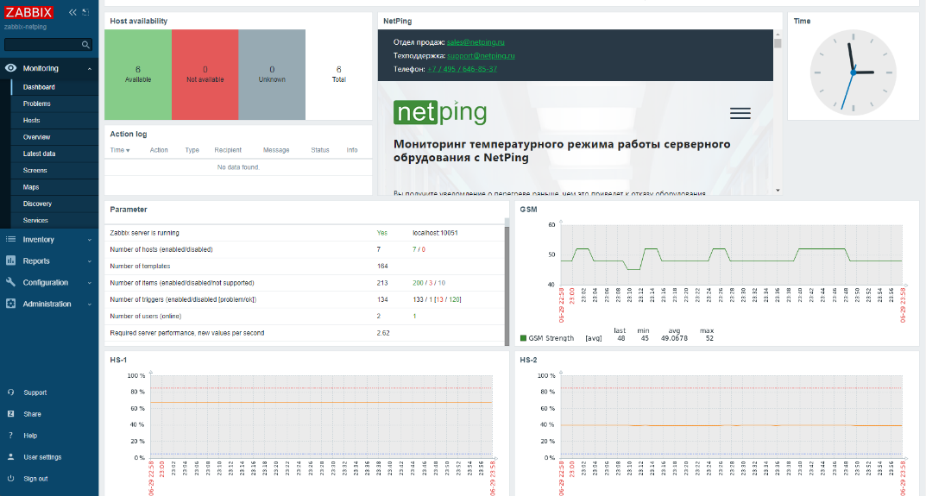Click the green Available hosts tile
The image size is (926, 496).
pyautogui.click(x=138, y=74)
